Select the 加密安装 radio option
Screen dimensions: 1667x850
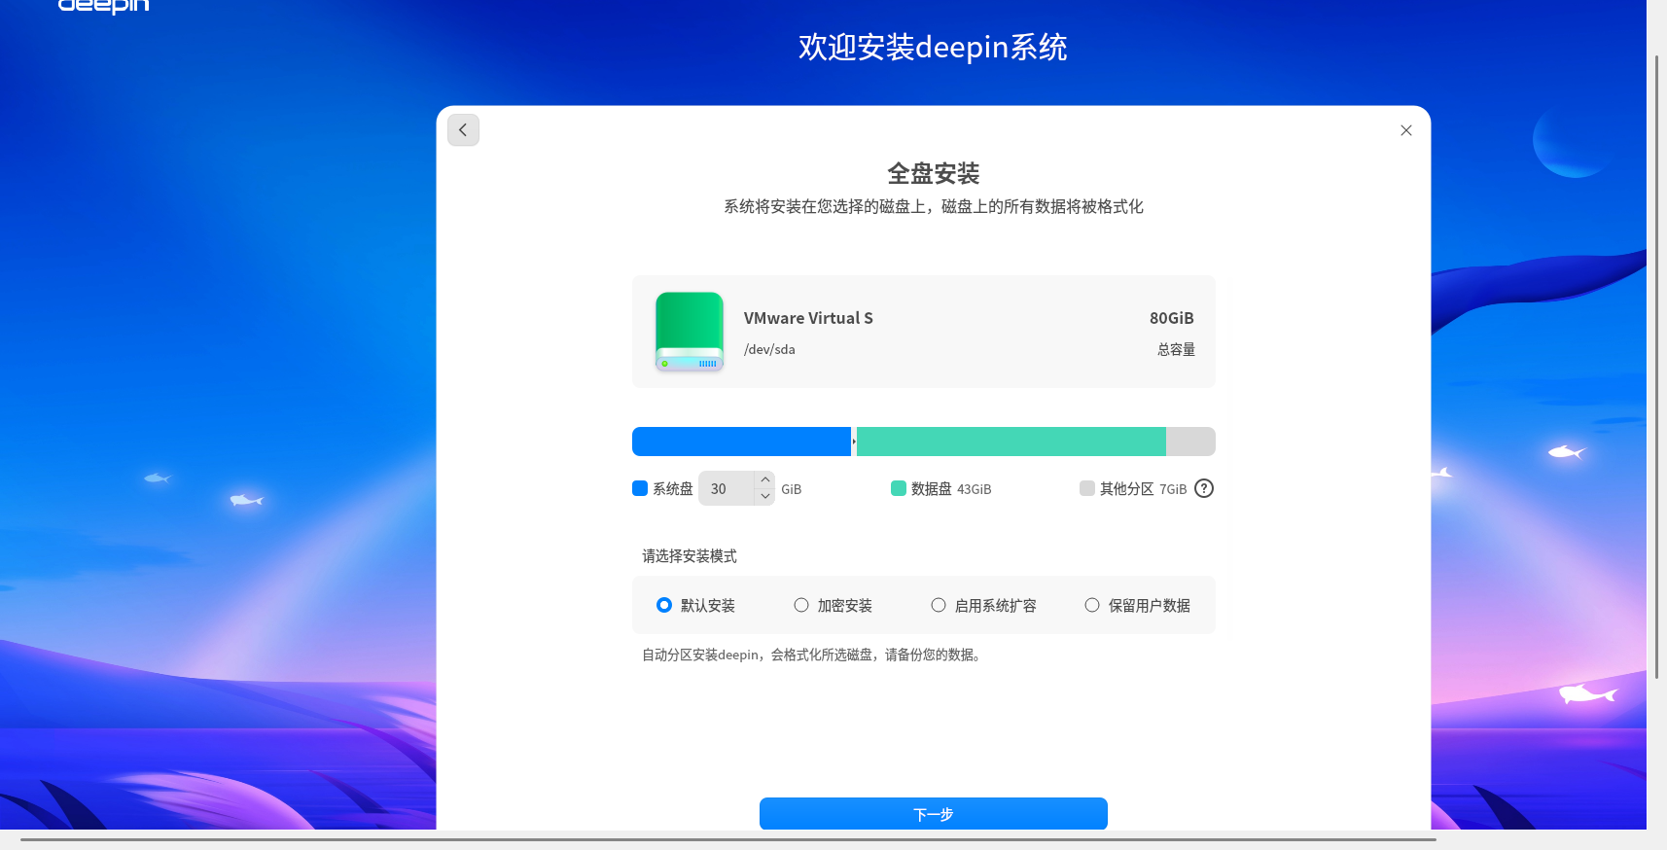(801, 605)
